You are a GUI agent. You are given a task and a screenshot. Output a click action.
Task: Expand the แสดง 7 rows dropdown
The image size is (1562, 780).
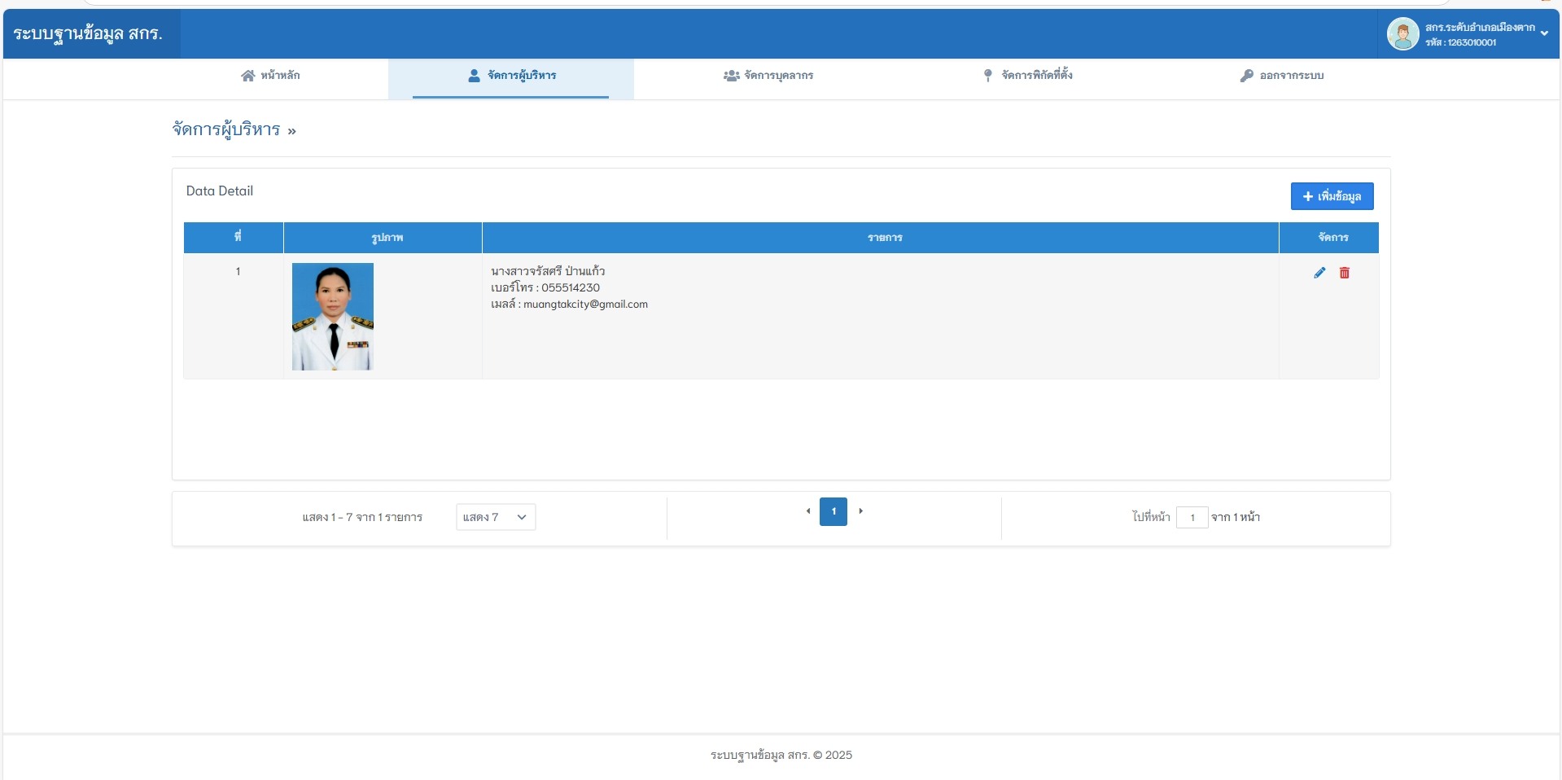(x=496, y=517)
